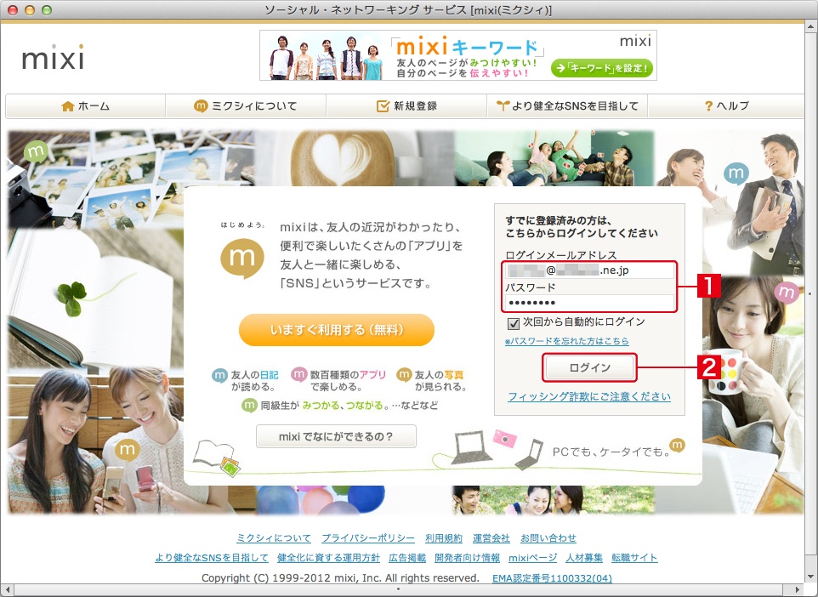Open the 健全化に資する運用方針 footer link
This screenshot has width=818, height=597.
pos(329,558)
